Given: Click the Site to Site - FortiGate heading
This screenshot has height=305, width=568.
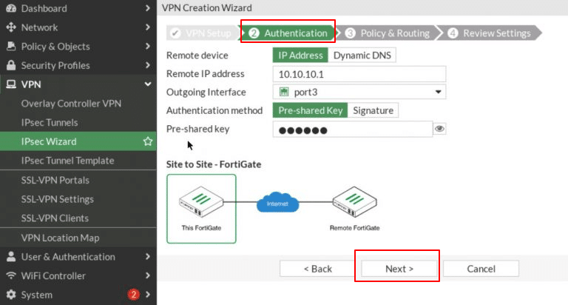Looking at the screenshot, I should point(214,164).
